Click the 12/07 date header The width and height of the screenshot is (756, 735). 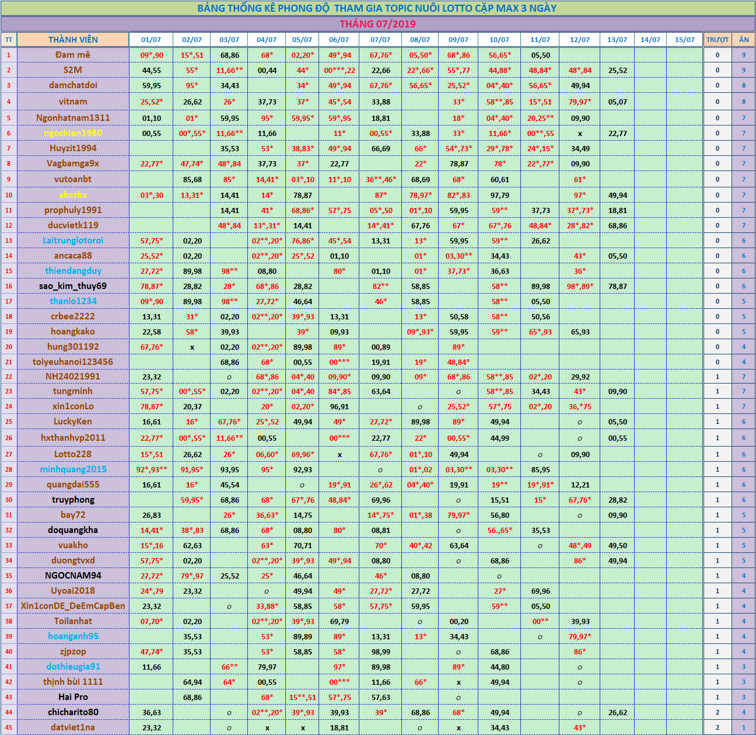[x=579, y=40]
